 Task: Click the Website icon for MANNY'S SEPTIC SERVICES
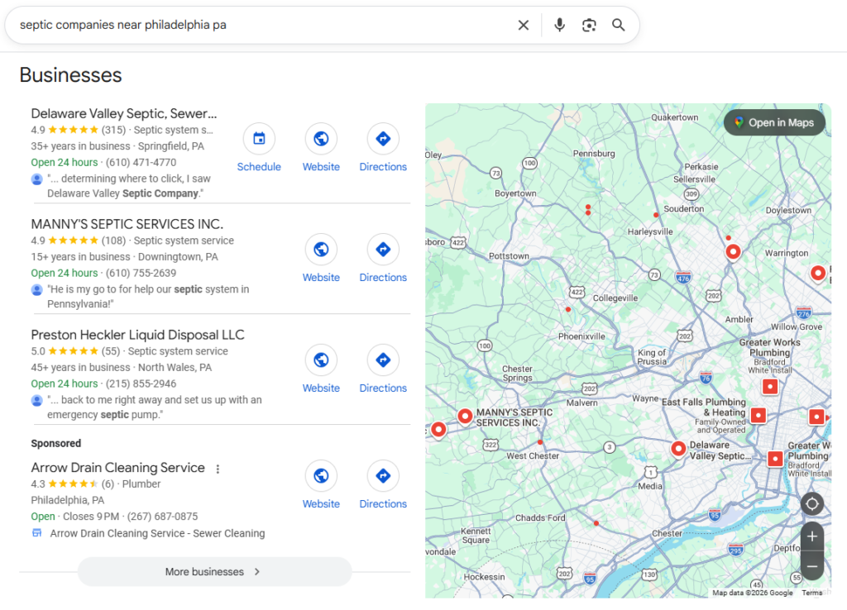[321, 249]
